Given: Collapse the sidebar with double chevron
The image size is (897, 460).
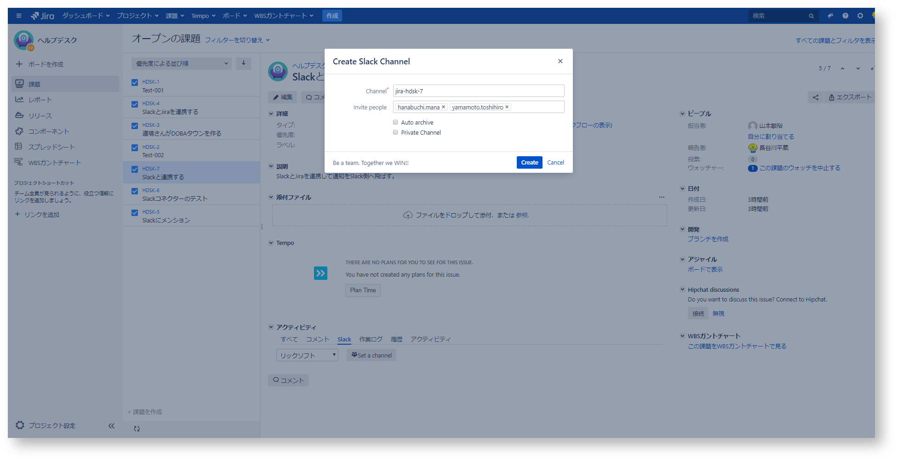Looking at the screenshot, I should click(x=111, y=426).
